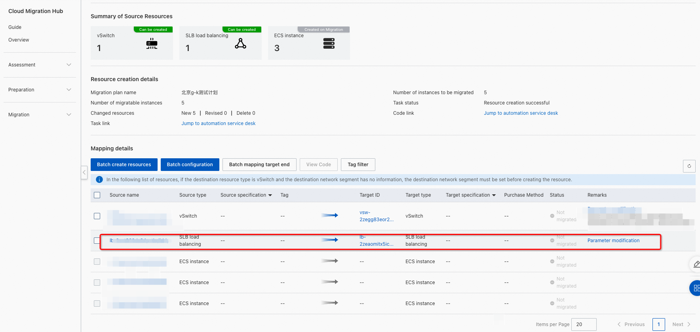Open Task link automation service desk link
This screenshot has width=700, height=332.
coord(218,123)
